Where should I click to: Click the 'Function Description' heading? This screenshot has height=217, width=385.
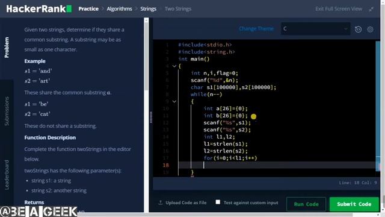(x=50, y=137)
